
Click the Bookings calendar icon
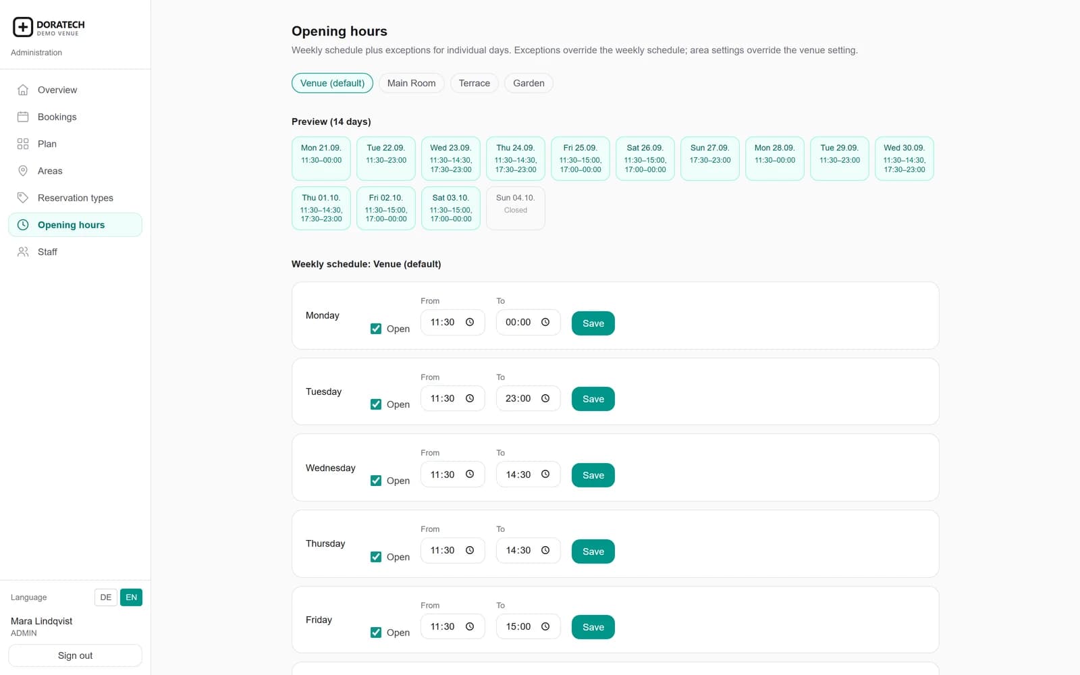tap(23, 117)
